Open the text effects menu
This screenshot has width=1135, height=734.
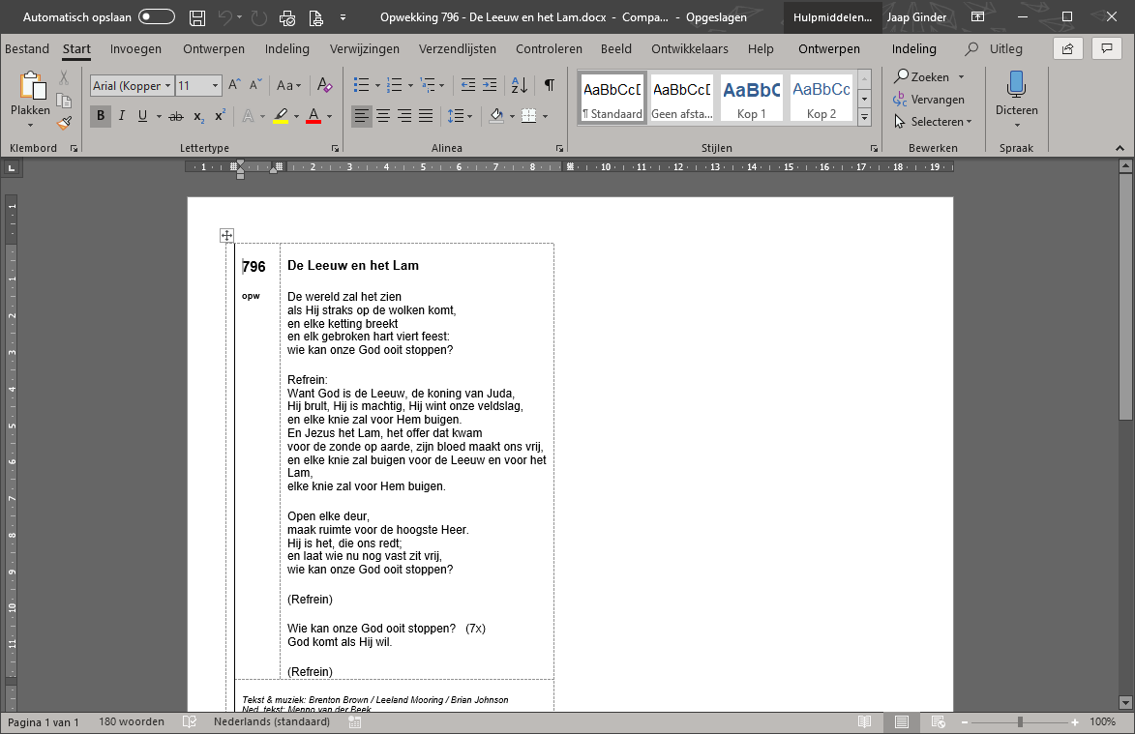click(249, 116)
